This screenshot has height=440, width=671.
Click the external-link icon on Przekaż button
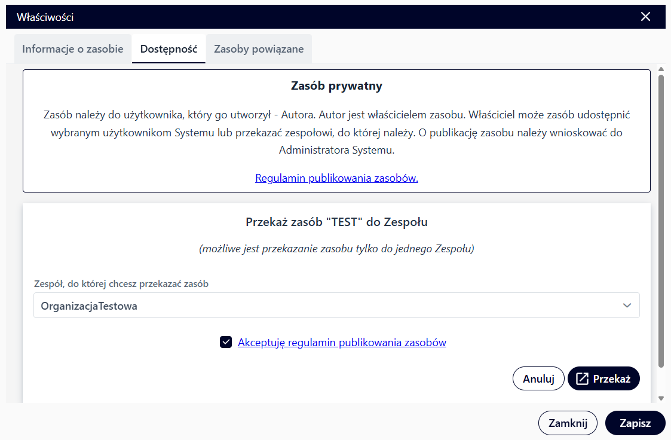[581, 378]
